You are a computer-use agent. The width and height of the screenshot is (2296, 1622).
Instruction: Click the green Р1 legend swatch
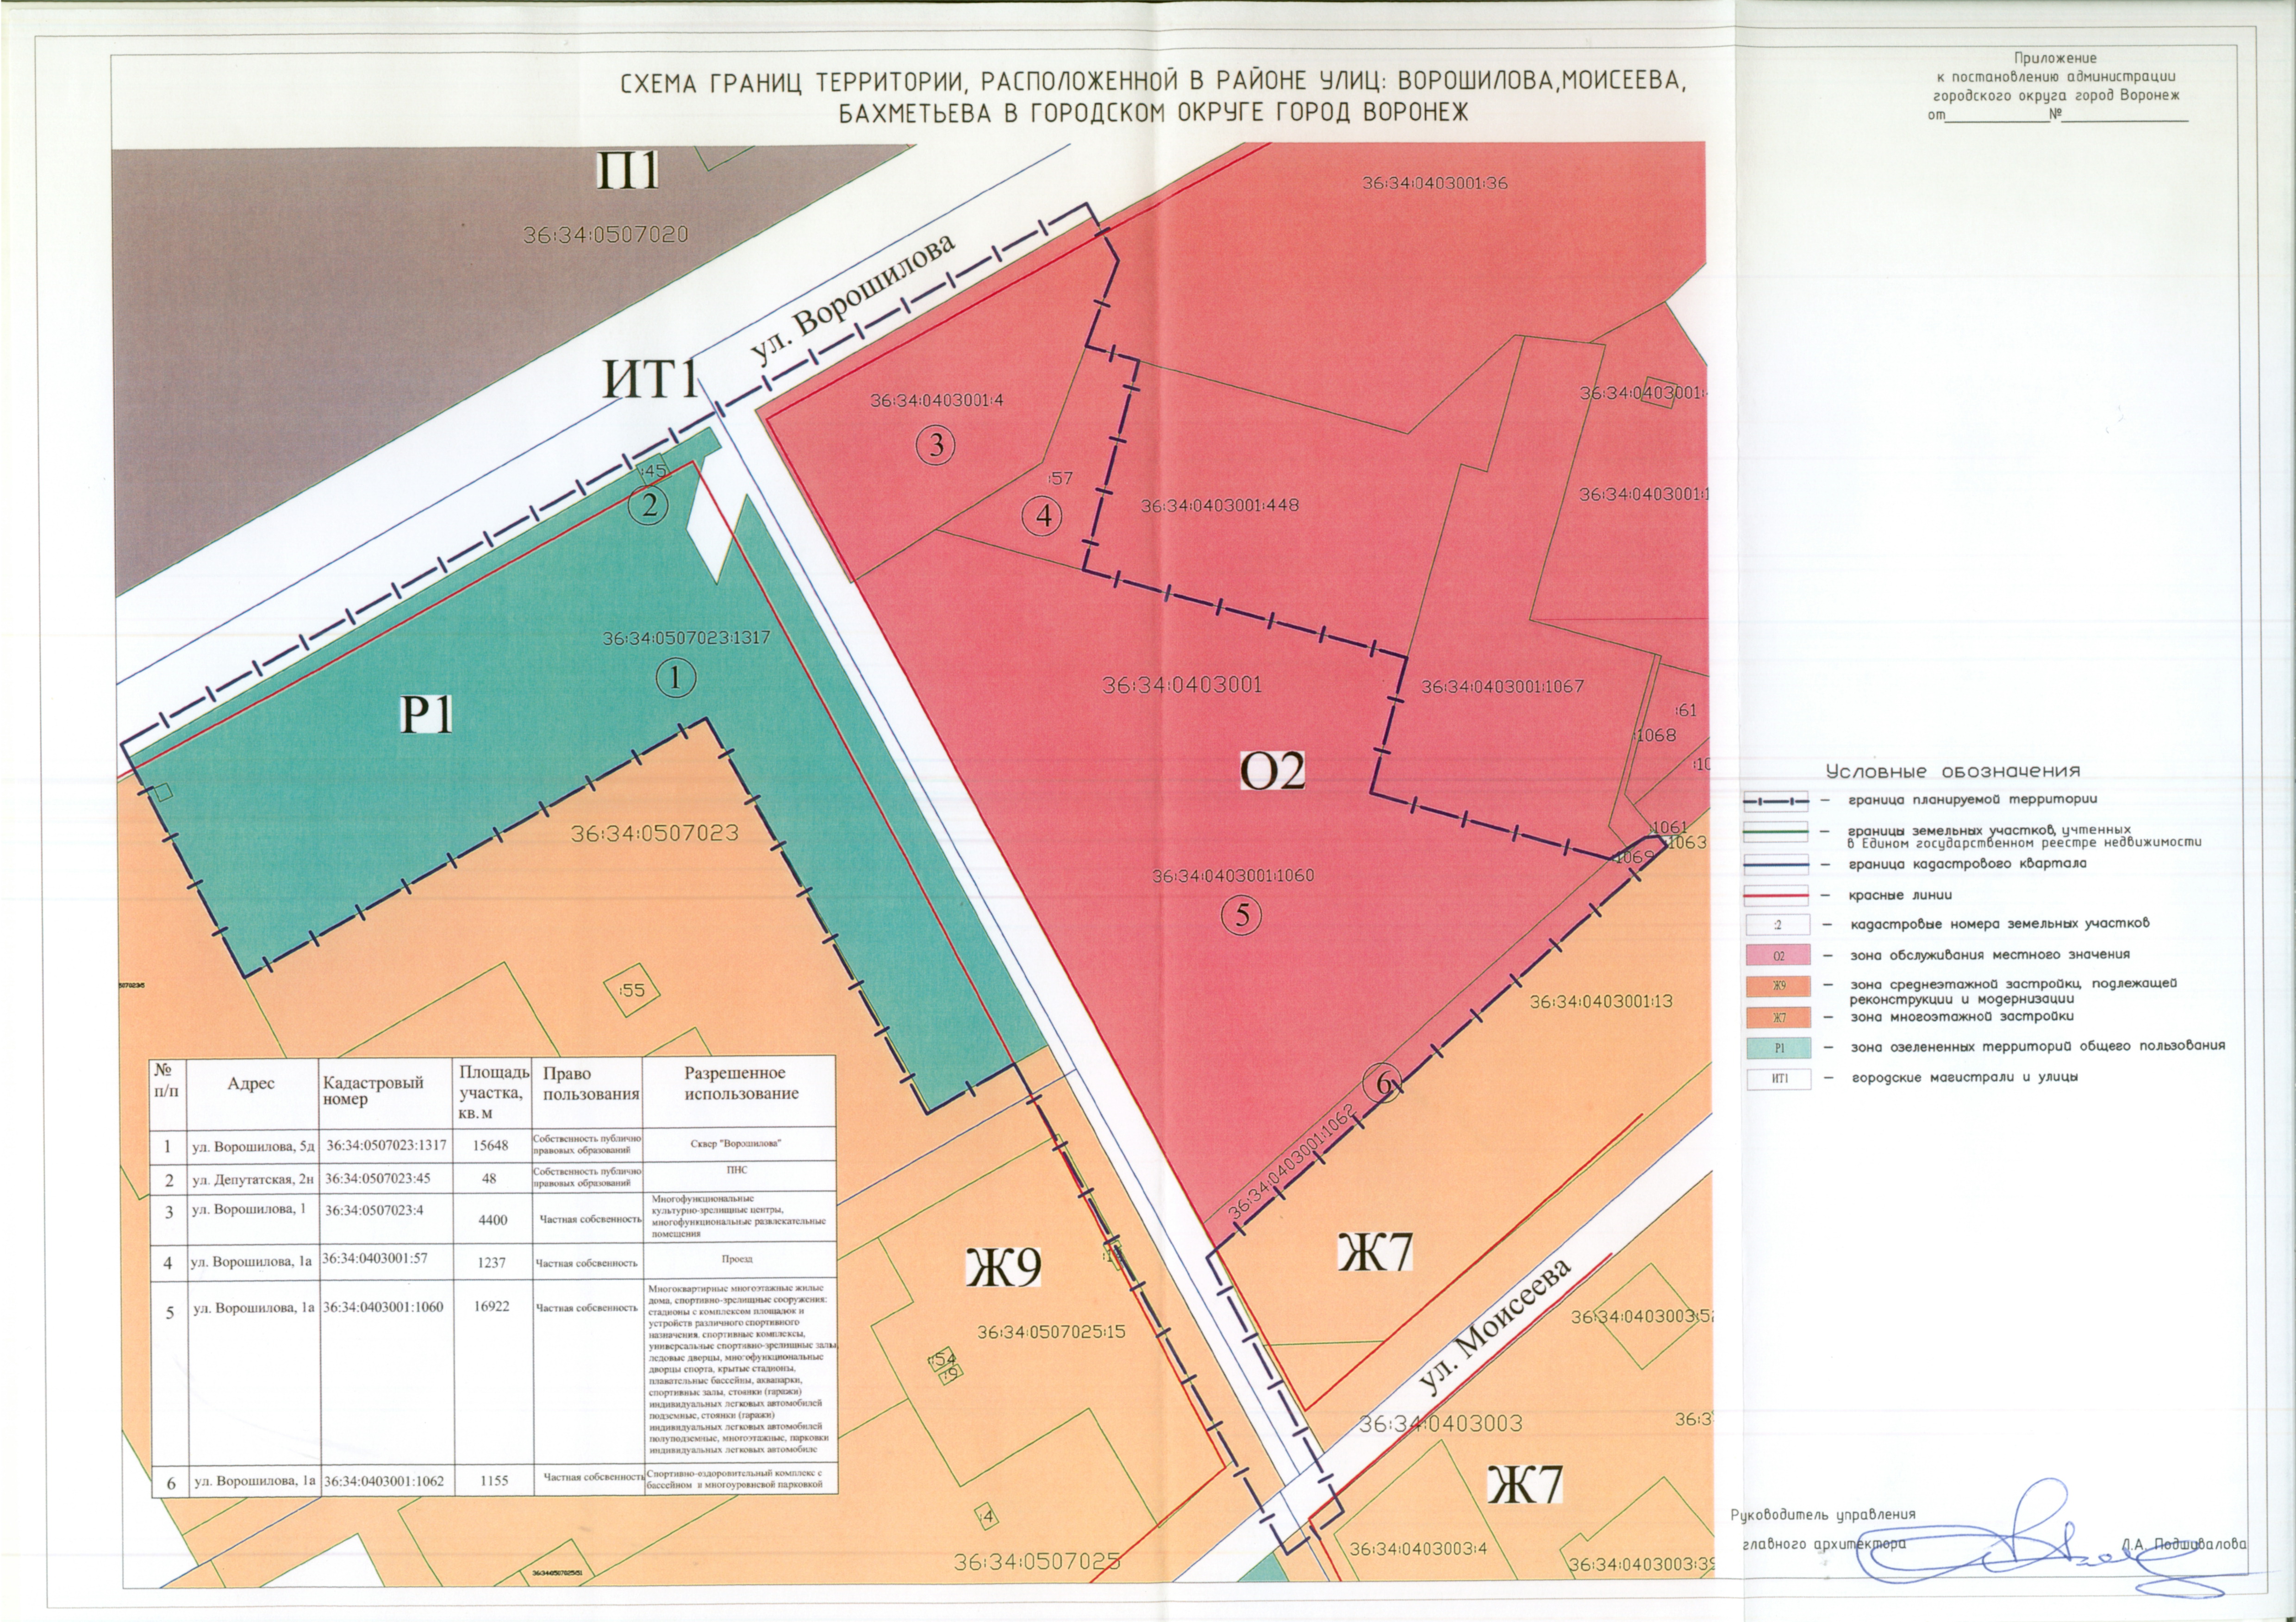(x=1778, y=1048)
